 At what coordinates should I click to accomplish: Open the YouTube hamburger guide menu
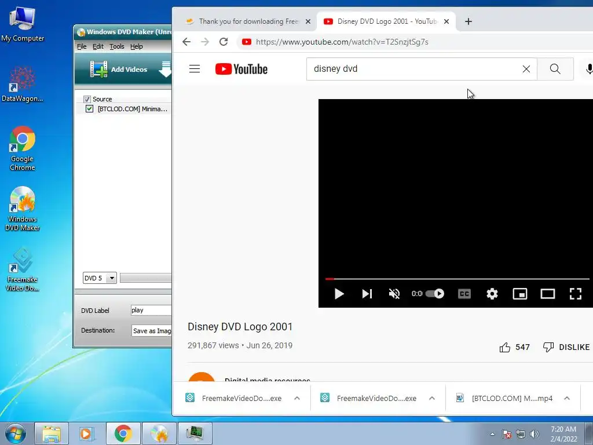pyautogui.click(x=195, y=69)
